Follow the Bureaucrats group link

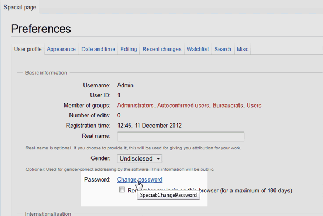coord(229,106)
